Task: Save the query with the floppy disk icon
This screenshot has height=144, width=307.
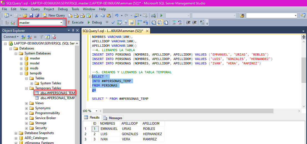Action: click(31, 15)
